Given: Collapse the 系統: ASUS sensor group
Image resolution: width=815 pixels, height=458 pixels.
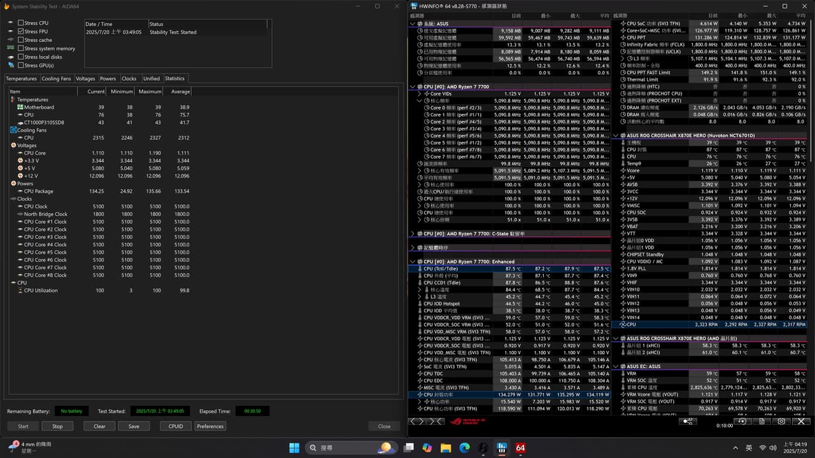Looking at the screenshot, I should coord(413,24).
